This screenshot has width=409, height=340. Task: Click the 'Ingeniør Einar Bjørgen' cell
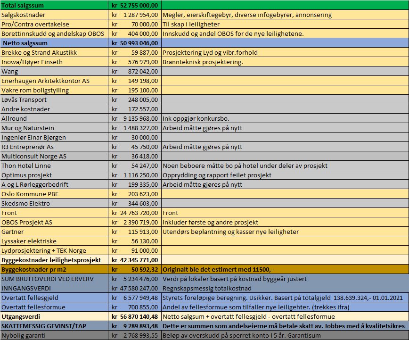pyautogui.click(x=54, y=137)
